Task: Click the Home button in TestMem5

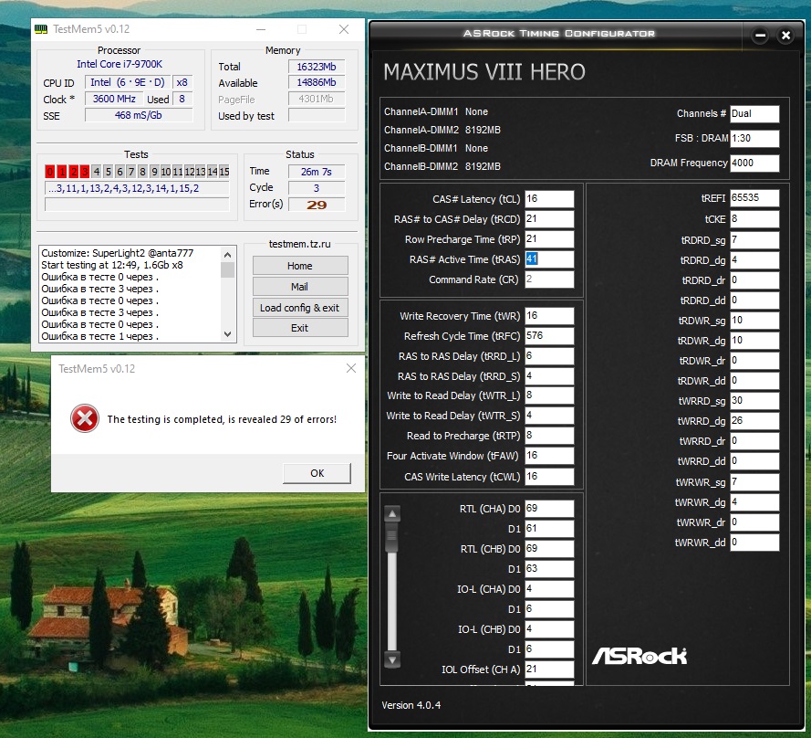Action: pos(300,266)
